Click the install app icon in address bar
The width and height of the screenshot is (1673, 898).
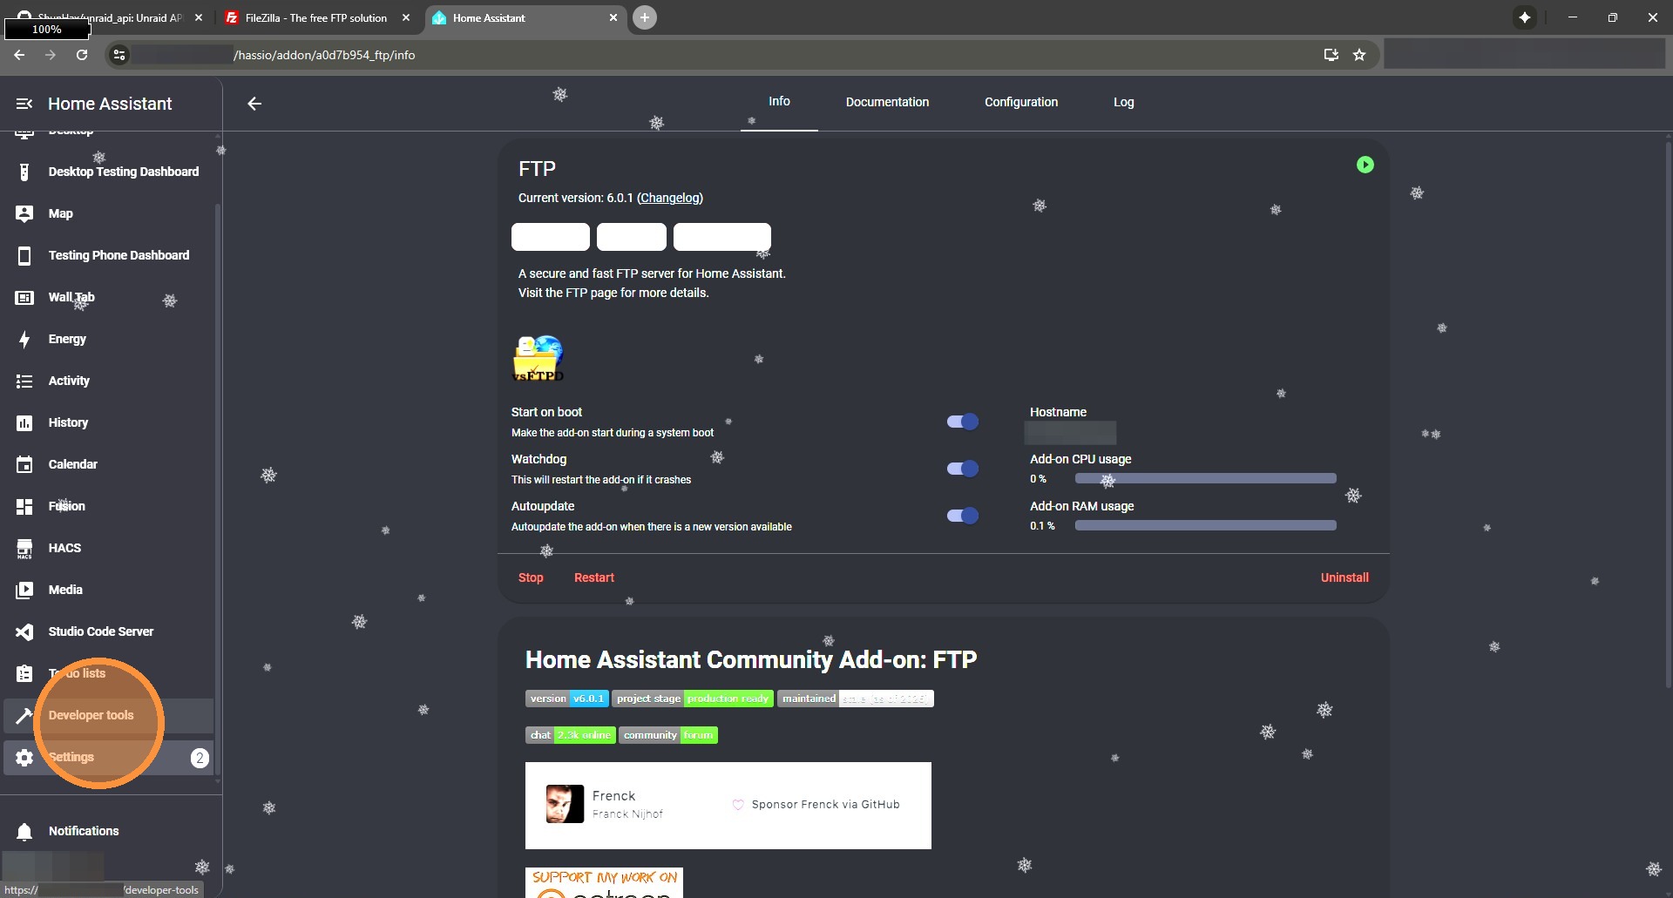pyautogui.click(x=1331, y=55)
